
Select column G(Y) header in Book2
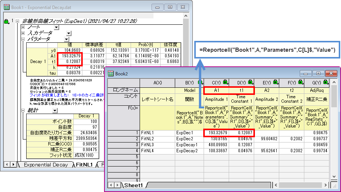point(317,83)
